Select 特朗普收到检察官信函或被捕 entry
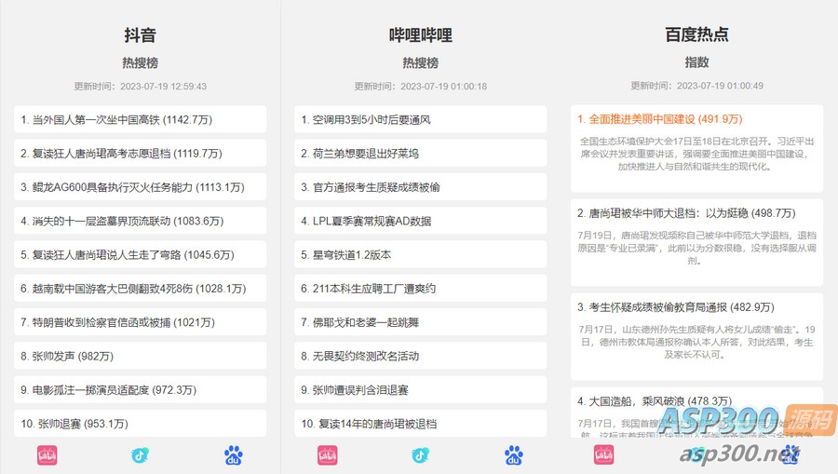The height and width of the screenshot is (474, 838). 140,321
